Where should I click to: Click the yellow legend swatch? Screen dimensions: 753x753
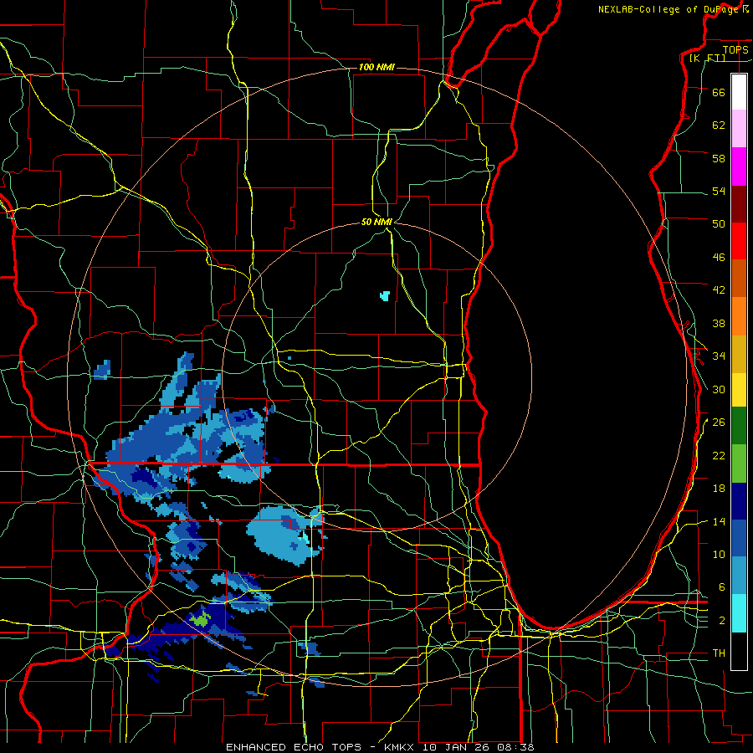coord(739,389)
